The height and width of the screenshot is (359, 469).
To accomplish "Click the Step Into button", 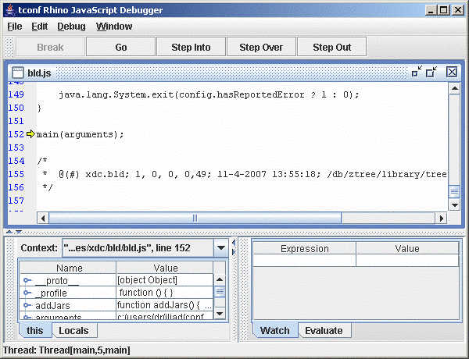I will tap(191, 47).
